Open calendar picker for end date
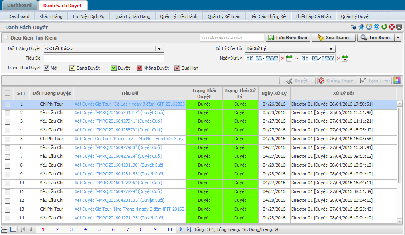This screenshot has height=235, width=405. click(345, 58)
